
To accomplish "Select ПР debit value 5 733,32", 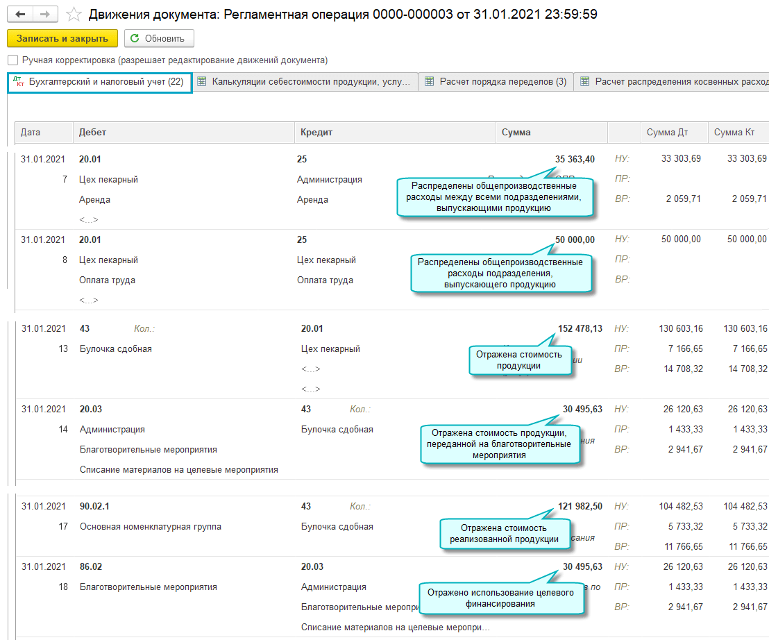I will tap(685, 526).
